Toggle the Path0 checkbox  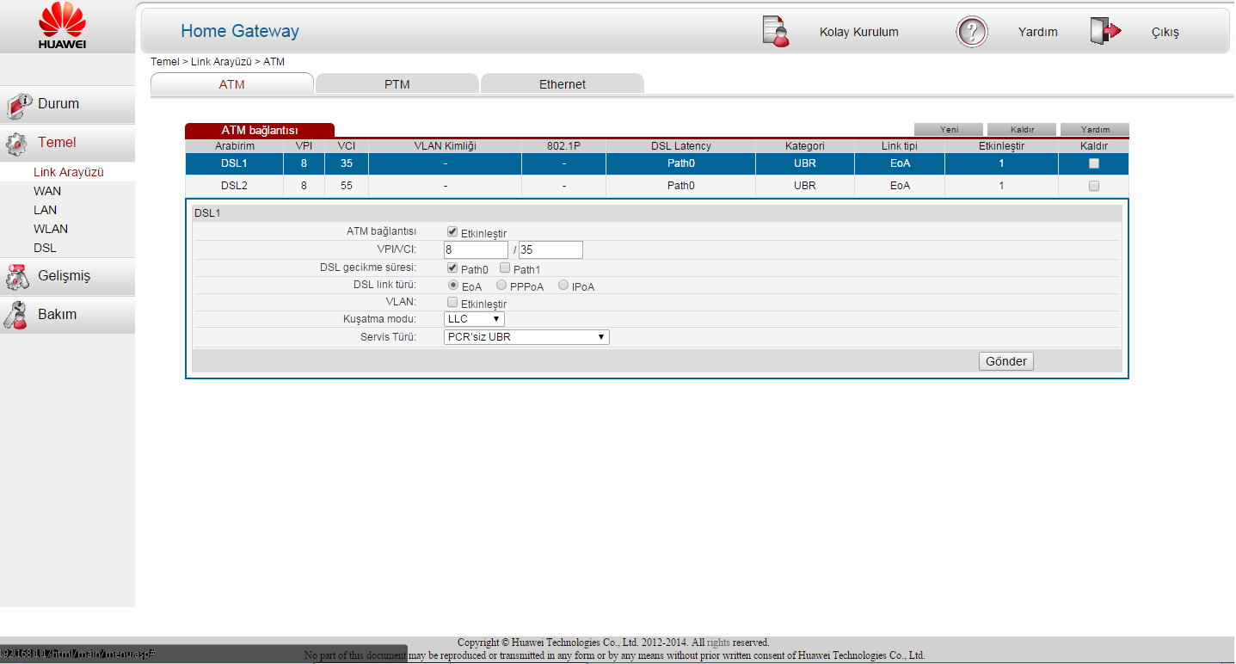[452, 268]
